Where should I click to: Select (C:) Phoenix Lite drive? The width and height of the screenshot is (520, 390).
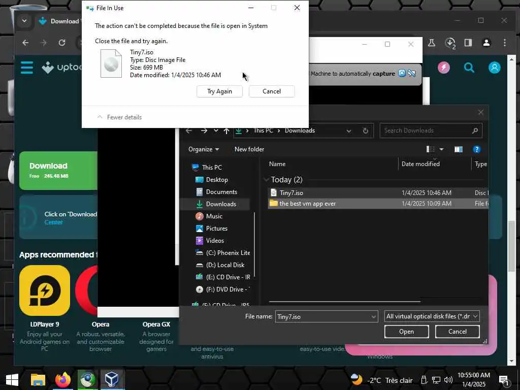(228, 253)
